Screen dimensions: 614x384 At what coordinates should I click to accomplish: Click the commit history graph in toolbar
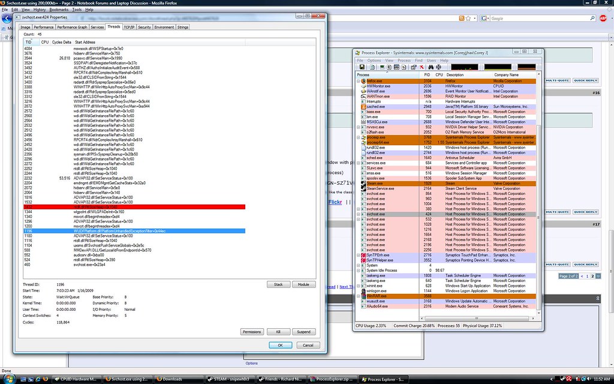coord(498,67)
